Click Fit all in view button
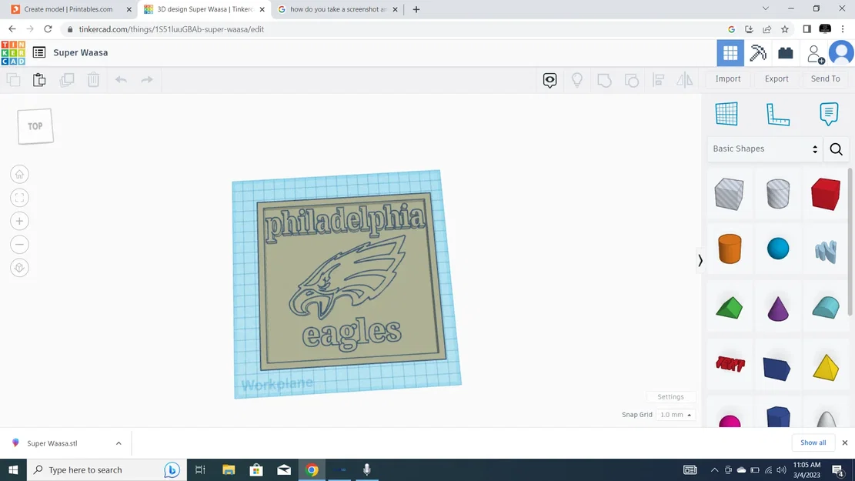855x481 pixels. [x=20, y=198]
